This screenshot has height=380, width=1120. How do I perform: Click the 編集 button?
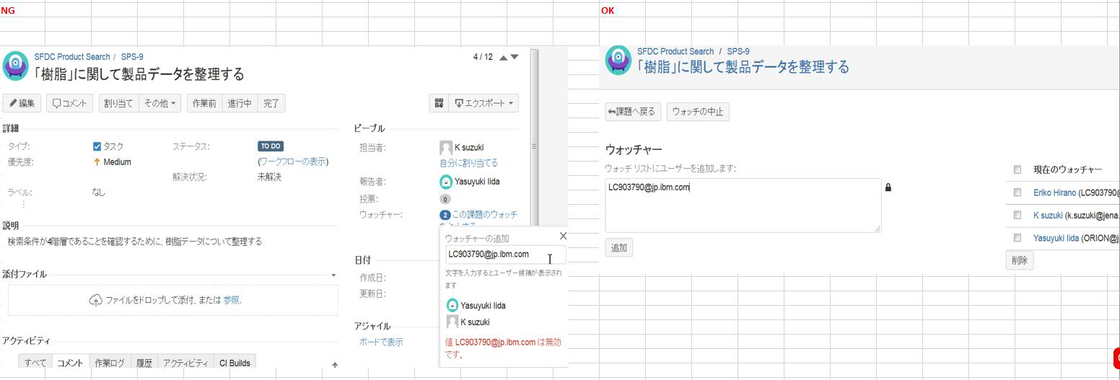(x=22, y=103)
